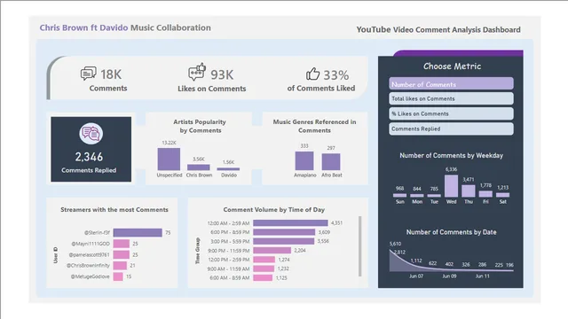Click the @Mayni1111GOD streamer bar

tap(122, 244)
